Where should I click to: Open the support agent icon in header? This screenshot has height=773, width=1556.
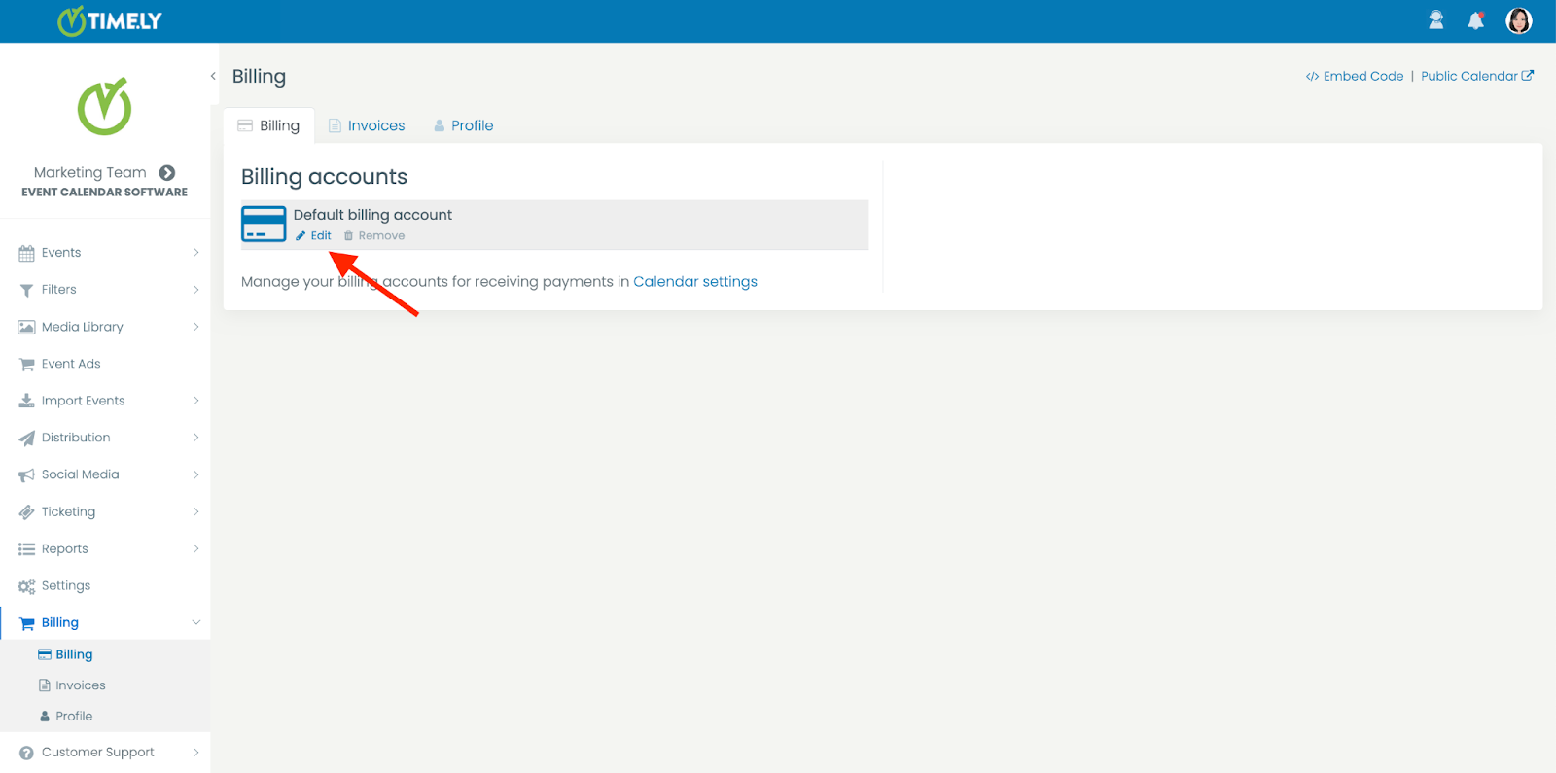pos(1435,19)
